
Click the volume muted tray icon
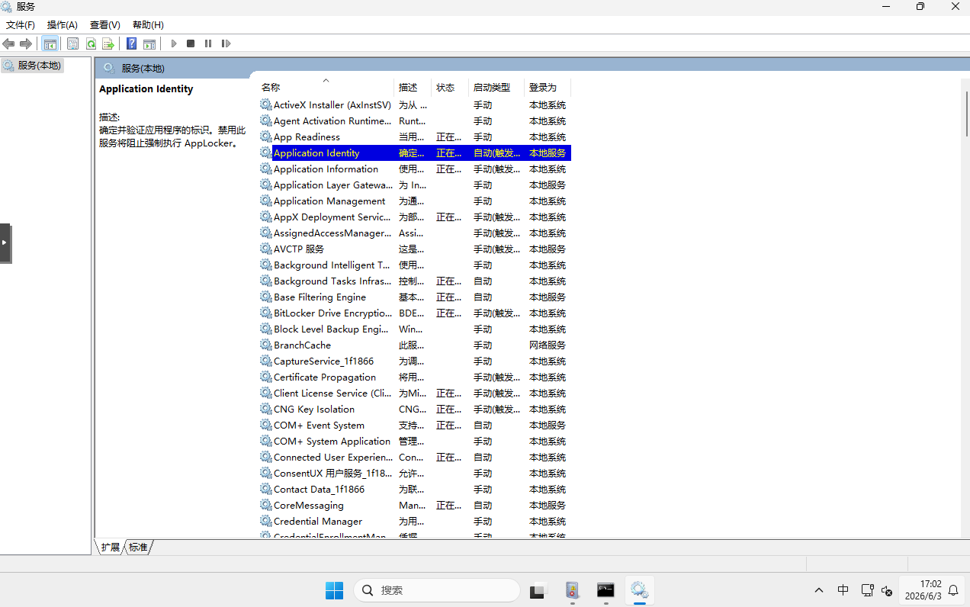click(887, 590)
